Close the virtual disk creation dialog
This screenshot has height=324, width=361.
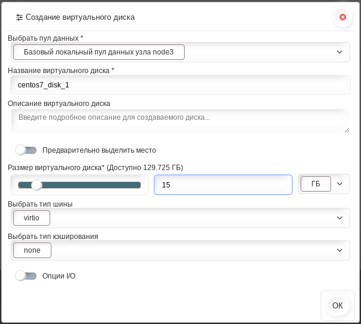[342, 17]
